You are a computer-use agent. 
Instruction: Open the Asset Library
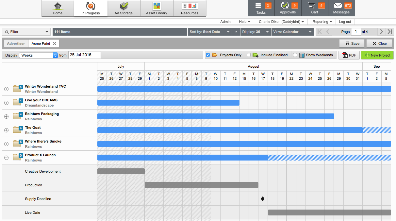[157, 8]
